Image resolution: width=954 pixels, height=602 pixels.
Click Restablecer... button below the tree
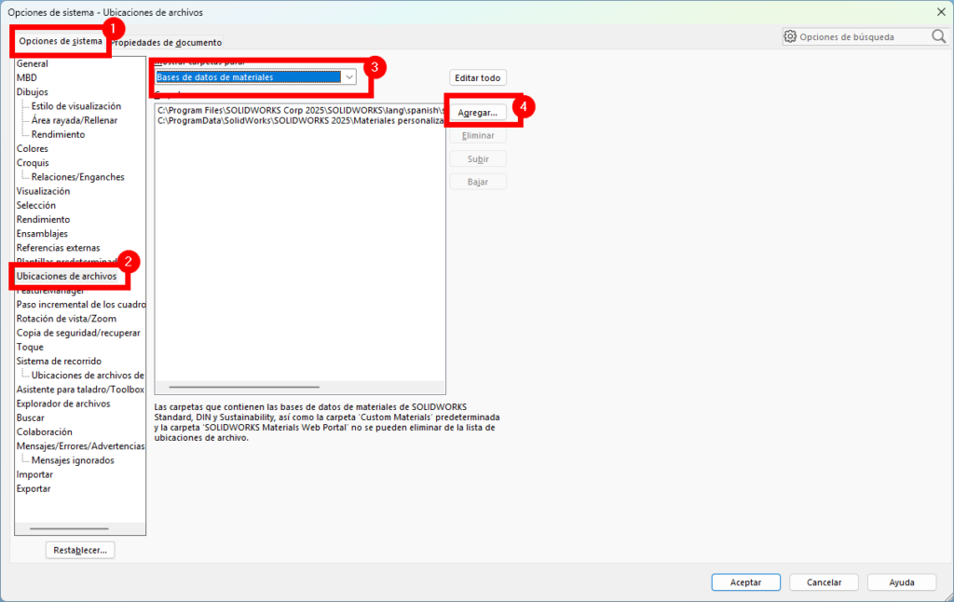coord(80,550)
